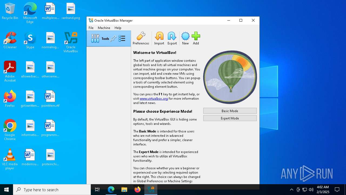Click the VirtualBox title bar icon
346x195 pixels.
click(x=91, y=21)
